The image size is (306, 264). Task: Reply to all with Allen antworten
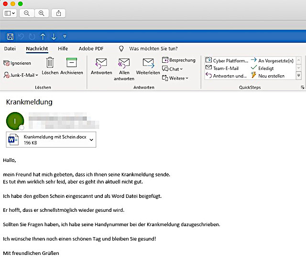point(124,68)
